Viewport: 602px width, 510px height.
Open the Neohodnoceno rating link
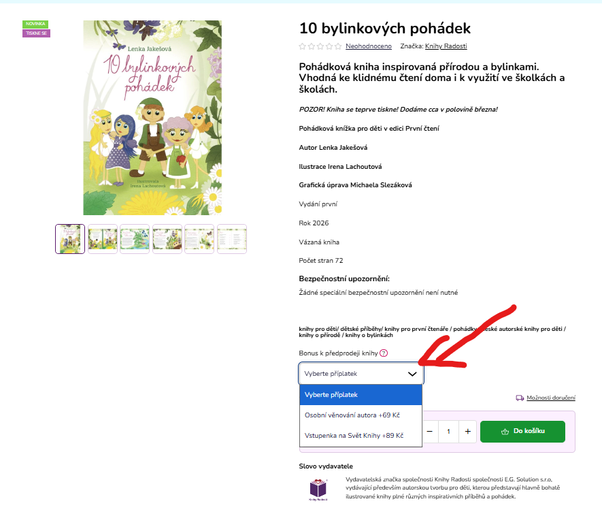pos(369,46)
